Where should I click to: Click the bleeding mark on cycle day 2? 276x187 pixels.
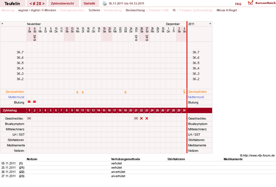[35, 102]
